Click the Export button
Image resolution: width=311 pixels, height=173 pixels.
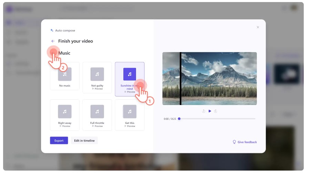point(59,141)
